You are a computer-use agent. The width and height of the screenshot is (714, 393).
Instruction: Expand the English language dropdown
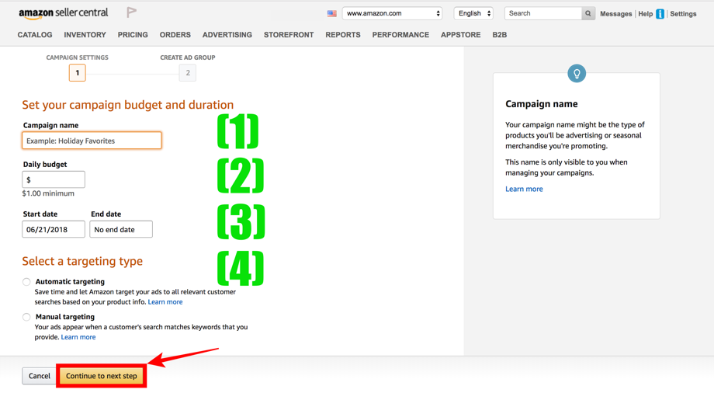[x=473, y=13]
